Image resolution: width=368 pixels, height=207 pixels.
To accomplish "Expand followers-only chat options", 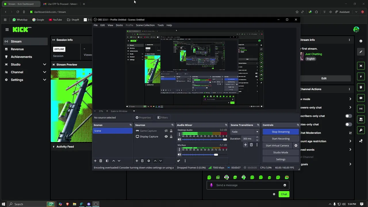I will pos(350,108).
